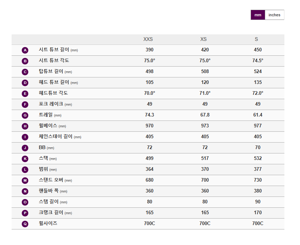The width and height of the screenshot is (300, 245).
Task: Click the purple G circle icon
Action: click(25, 115)
